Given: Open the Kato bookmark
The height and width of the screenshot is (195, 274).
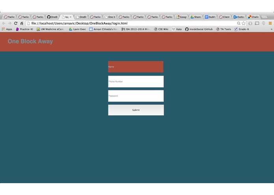Looking at the screenshot, I should point(177,29).
